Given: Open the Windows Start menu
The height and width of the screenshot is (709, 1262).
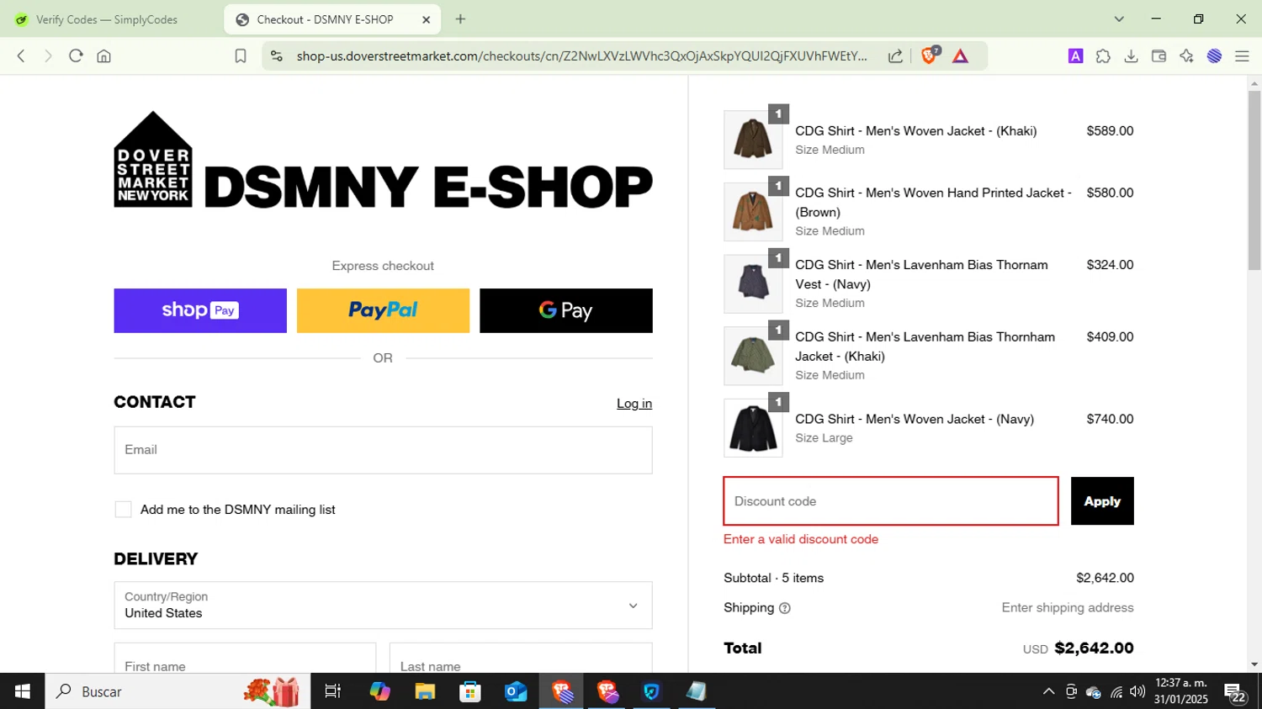Looking at the screenshot, I should click(22, 691).
